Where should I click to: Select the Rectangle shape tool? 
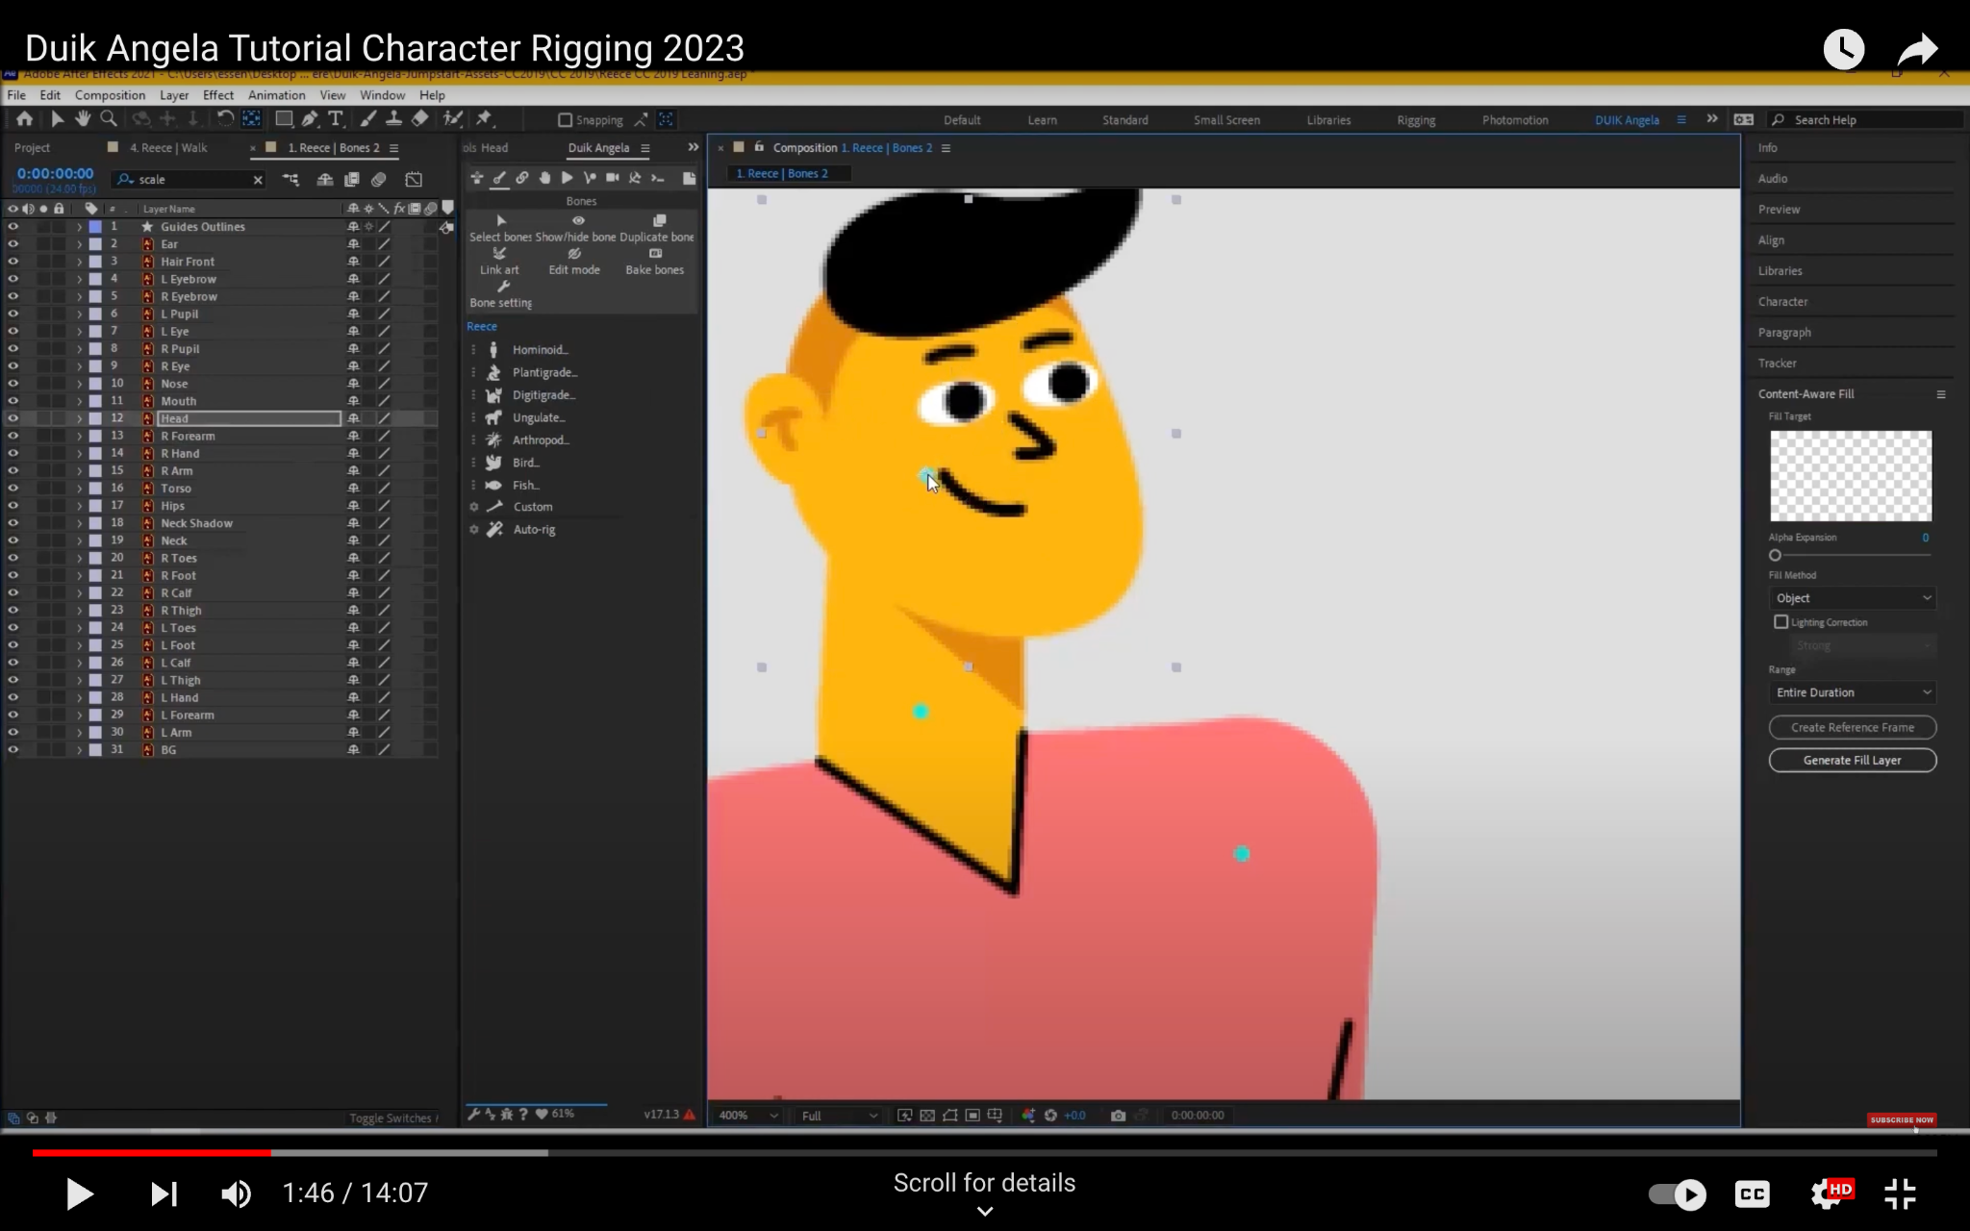click(x=284, y=118)
